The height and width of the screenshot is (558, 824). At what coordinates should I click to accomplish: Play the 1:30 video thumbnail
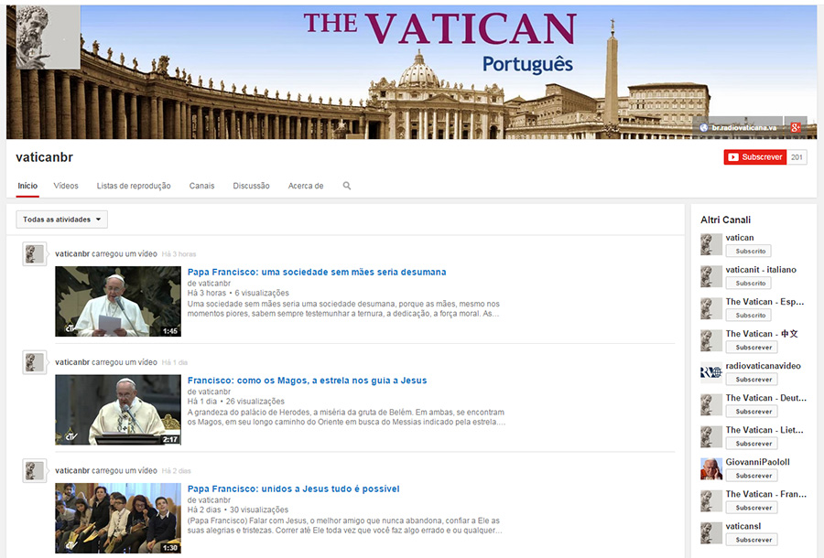pos(118,518)
